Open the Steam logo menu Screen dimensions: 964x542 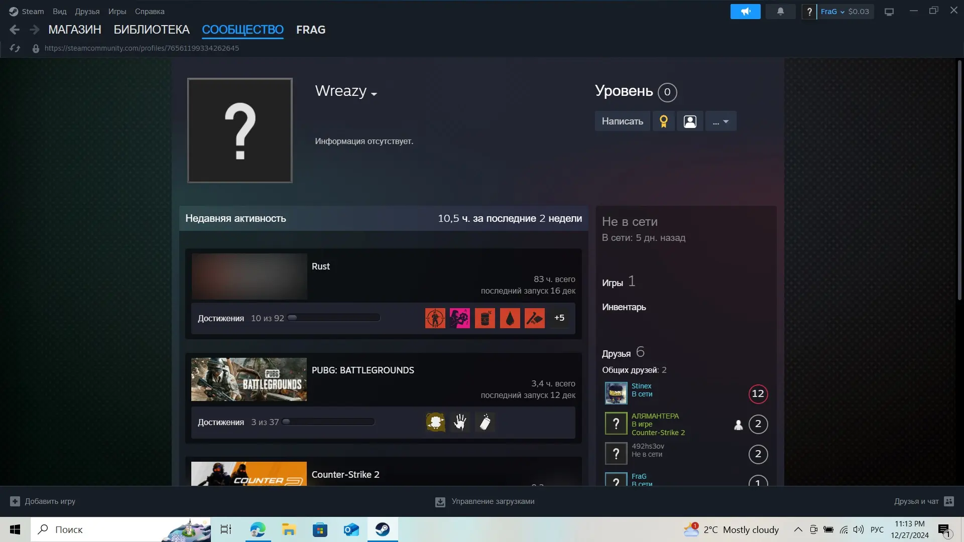click(25, 11)
